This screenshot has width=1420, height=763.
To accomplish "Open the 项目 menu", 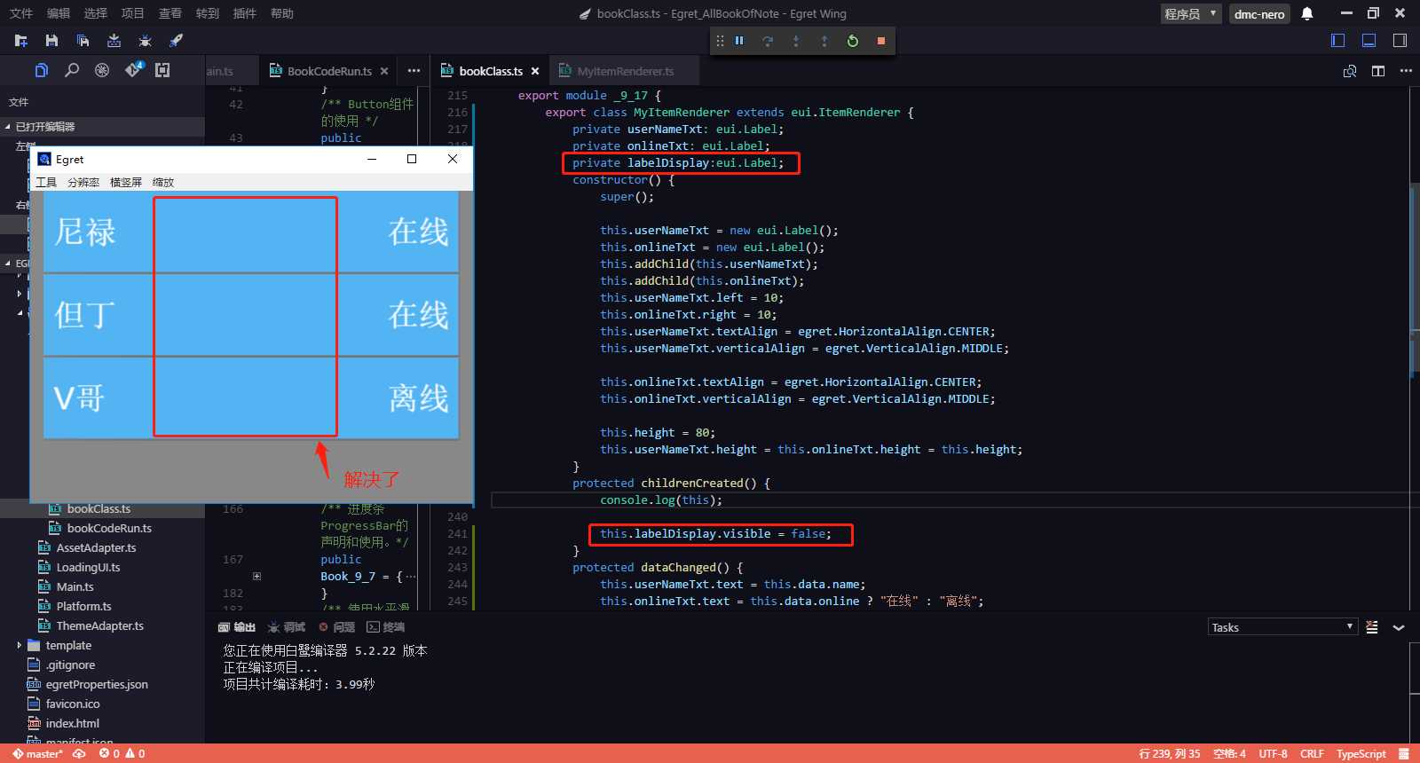I will click(132, 13).
